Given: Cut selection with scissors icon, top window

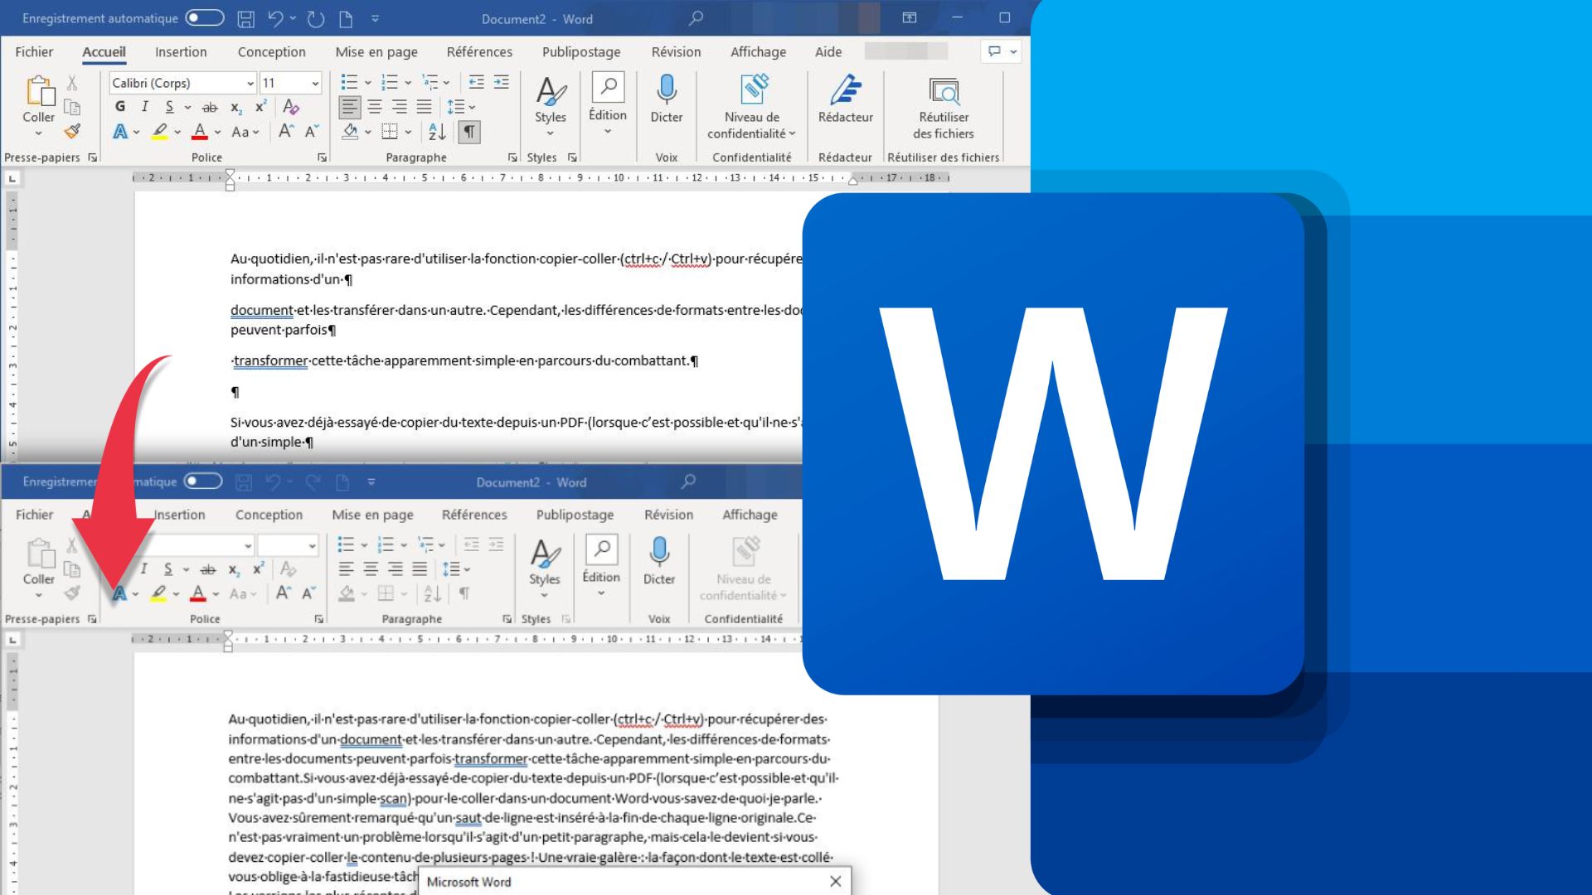Looking at the screenshot, I should [x=72, y=82].
